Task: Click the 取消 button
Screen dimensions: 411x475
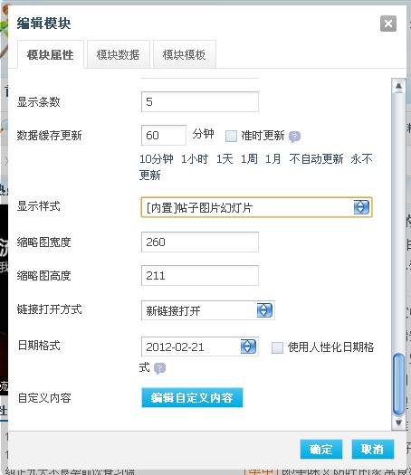Action: (x=372, y=449)
